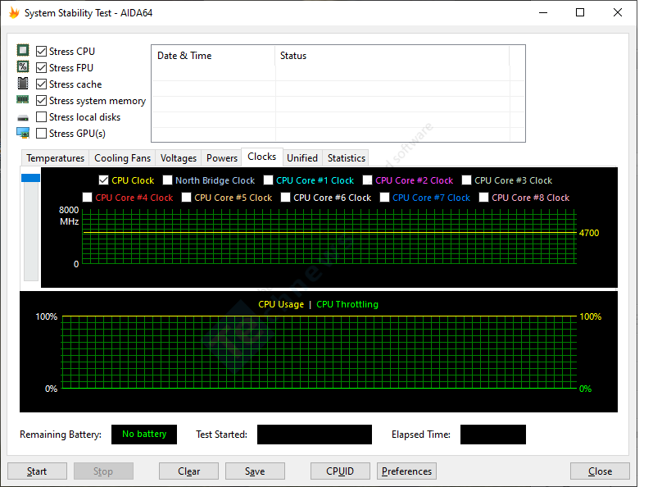Click the AIDA64 flame icon in title bar
Screen dimensions: 662x487
(15, 12)
